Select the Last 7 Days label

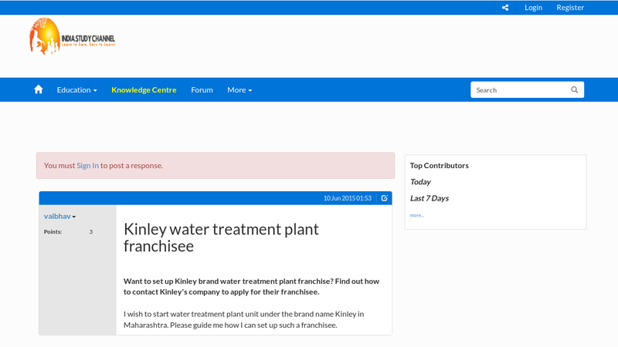tap(430, 198)
